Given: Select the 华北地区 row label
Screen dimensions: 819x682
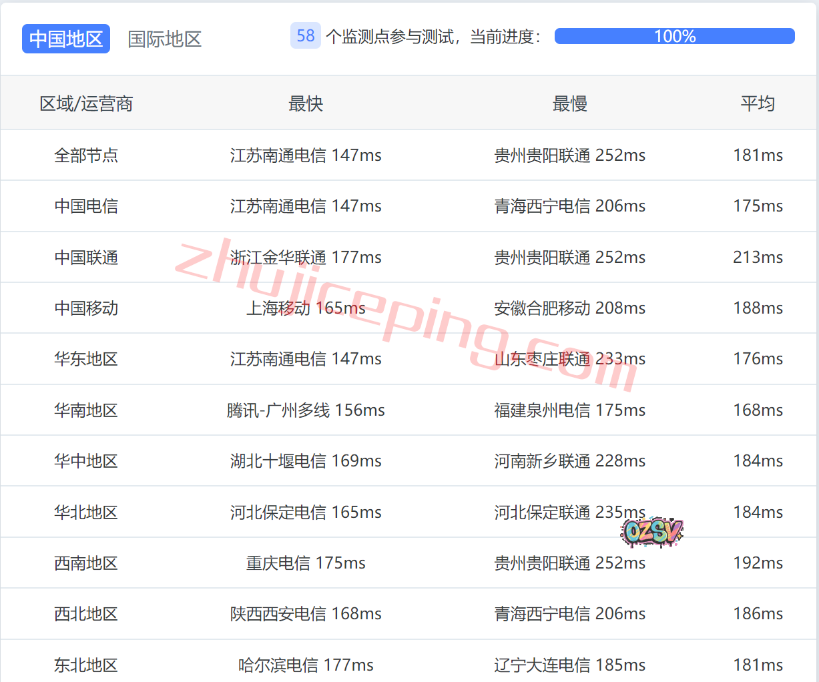Looking at the screenshot, I should pyautogui.click(x=86, y=513).
